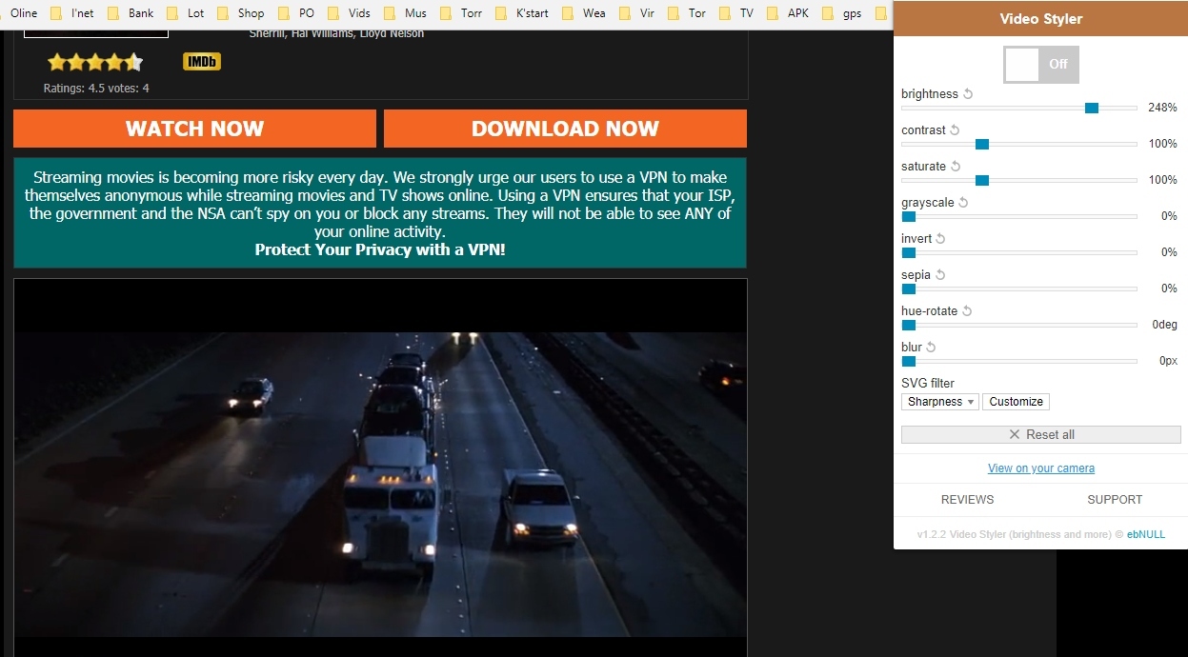This screenshot has width=1188, height=657.
Task: Open the SUPPORT tab
Action: click(x=1114, y=500)
